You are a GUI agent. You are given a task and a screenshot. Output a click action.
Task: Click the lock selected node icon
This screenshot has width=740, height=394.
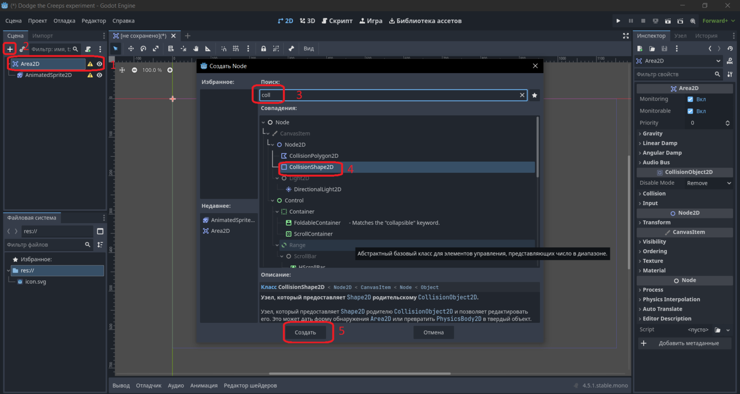click(264, 49)
